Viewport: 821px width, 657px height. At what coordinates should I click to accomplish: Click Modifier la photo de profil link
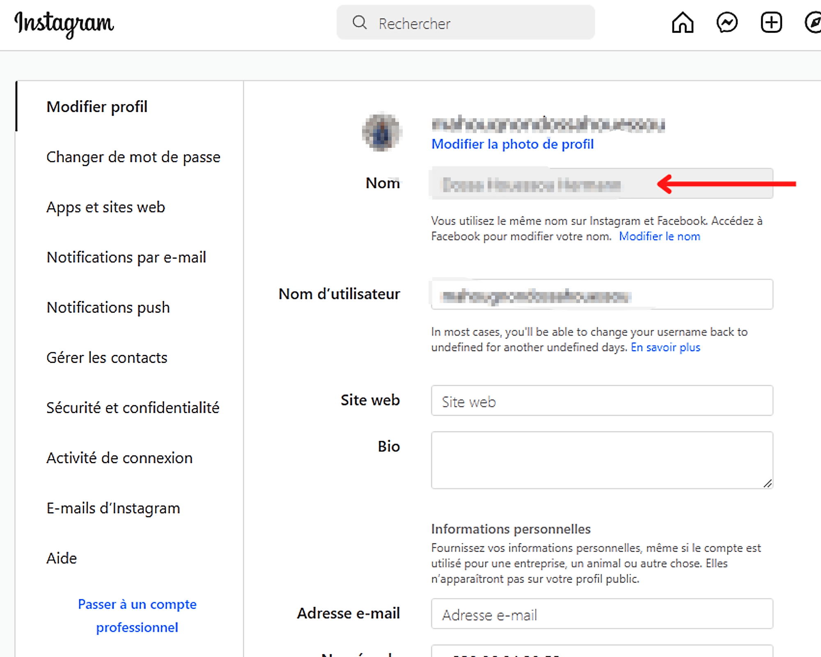[x=512, y=144]
